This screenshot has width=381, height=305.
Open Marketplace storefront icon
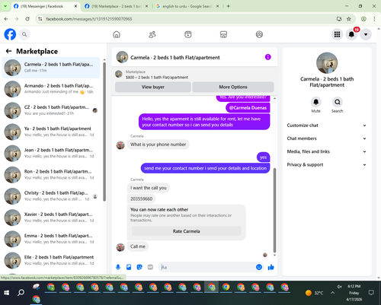point(223,34)
